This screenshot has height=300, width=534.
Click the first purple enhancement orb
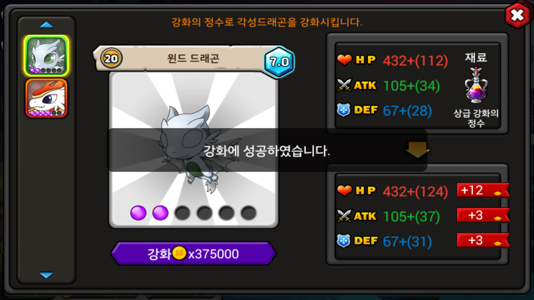pos(138,213)
